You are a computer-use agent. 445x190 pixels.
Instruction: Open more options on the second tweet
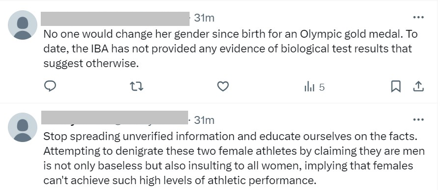click(418, 119)
